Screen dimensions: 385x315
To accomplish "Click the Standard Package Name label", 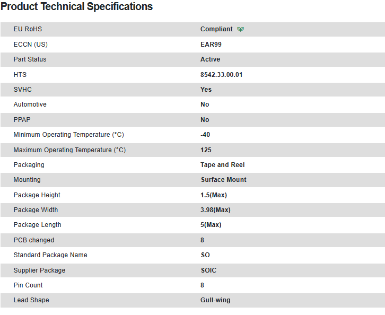I will tap(50, 255).
